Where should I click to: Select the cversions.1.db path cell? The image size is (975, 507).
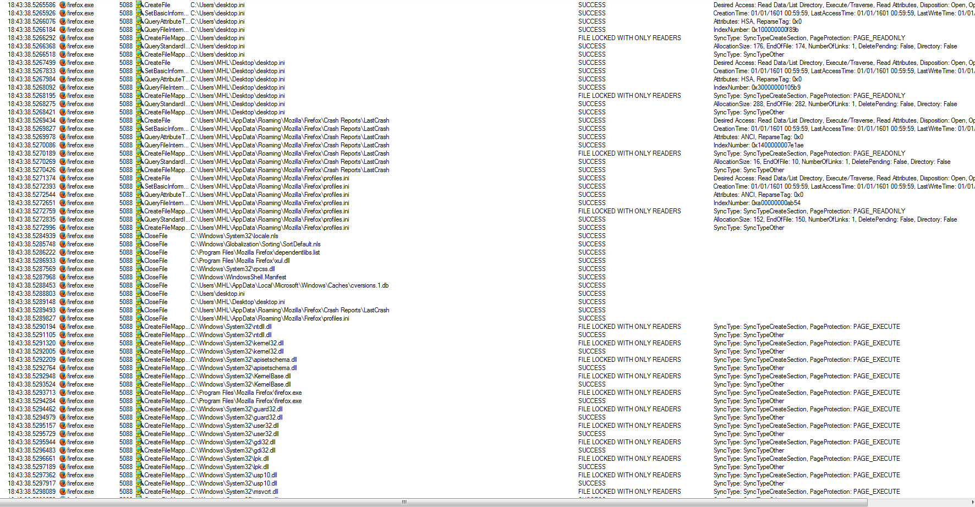pyautogui.click(x=289, y=285)
